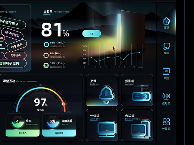Open the 一体机 grid icon in sidebar
The width and height of the screenshot is (194, 145).
166,122
